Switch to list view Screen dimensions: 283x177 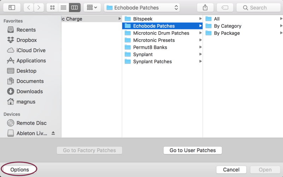point(64,7)
